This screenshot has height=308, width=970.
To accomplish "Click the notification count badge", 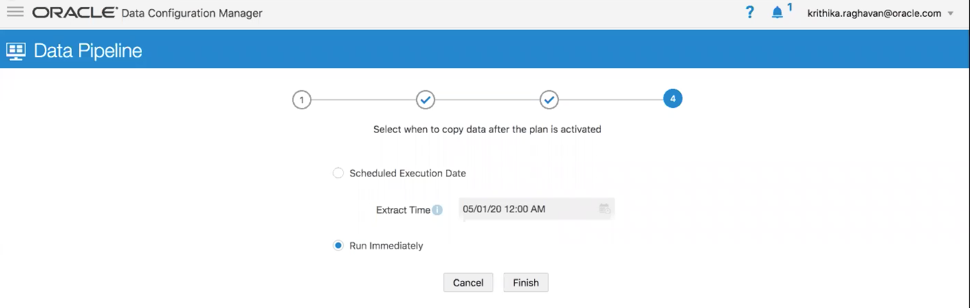I will [789, 8].
